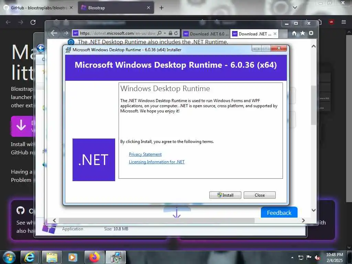Screen dimensions: 352x264
Task: Open Firefox list all tabs chevron
Action: [x=295, y=8]
